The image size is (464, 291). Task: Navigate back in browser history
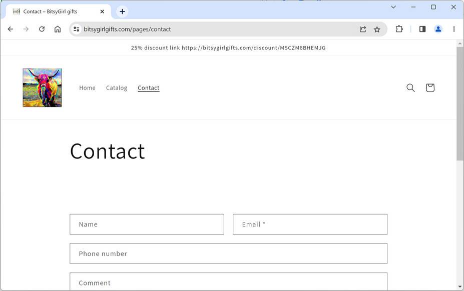[x=11, y=29]
